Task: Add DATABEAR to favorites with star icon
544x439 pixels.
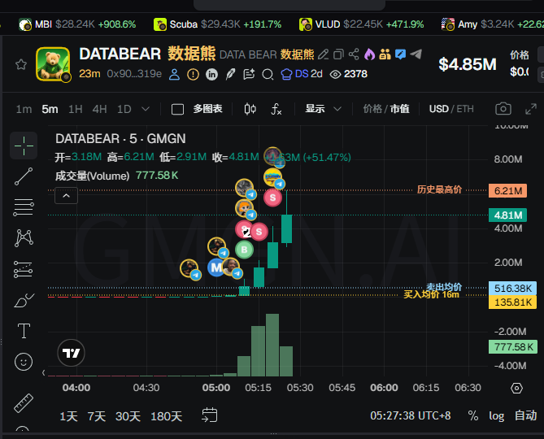Action: pos(21,64)
